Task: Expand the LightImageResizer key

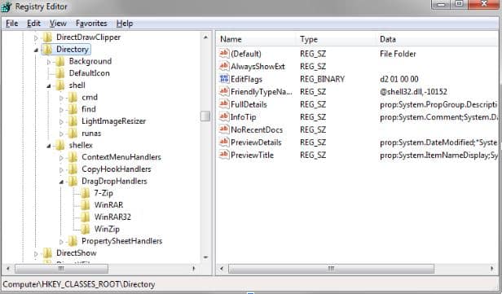Action: point(61,122)
